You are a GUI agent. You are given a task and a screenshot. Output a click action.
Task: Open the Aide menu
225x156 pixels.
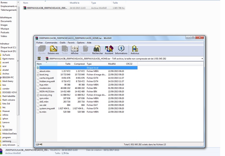pos(89,43)
